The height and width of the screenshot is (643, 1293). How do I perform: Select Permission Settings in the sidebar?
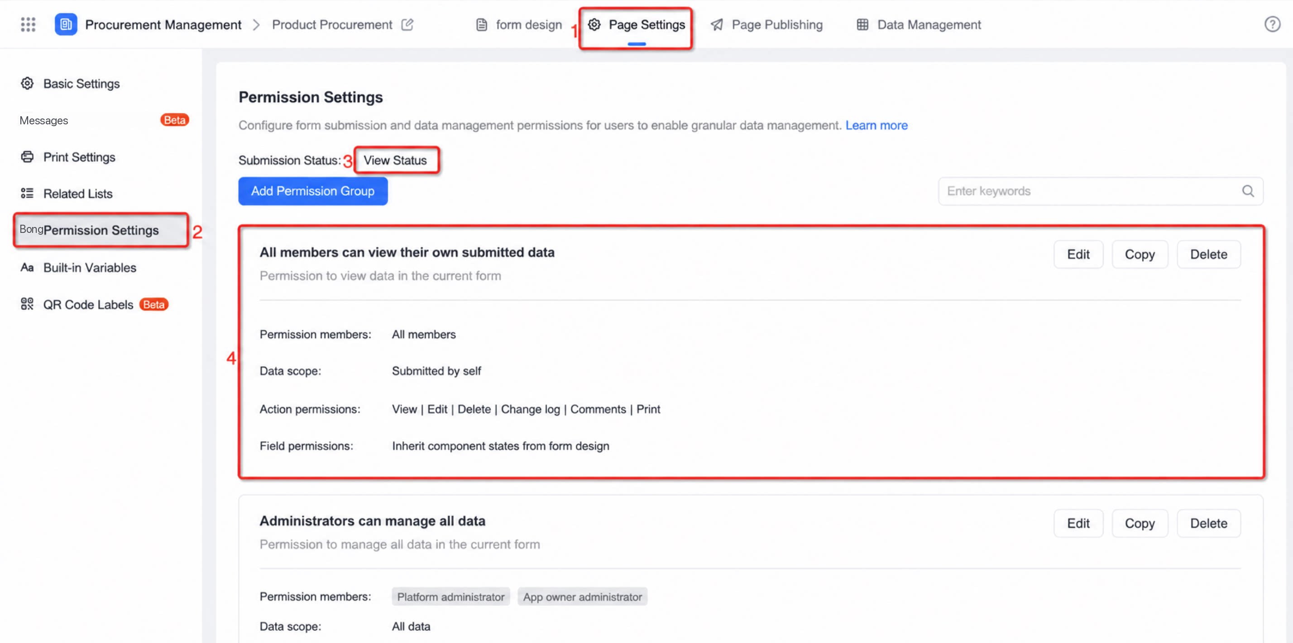pos(101,230)
